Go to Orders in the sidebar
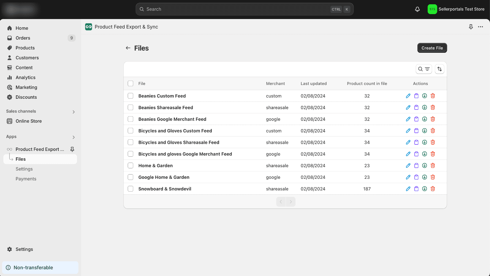 click(x=23, y=38)
